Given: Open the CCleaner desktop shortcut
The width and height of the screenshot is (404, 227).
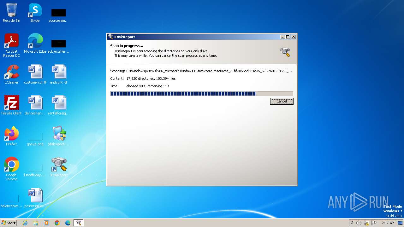Looking at the screenshot, I should coord(11,74).
